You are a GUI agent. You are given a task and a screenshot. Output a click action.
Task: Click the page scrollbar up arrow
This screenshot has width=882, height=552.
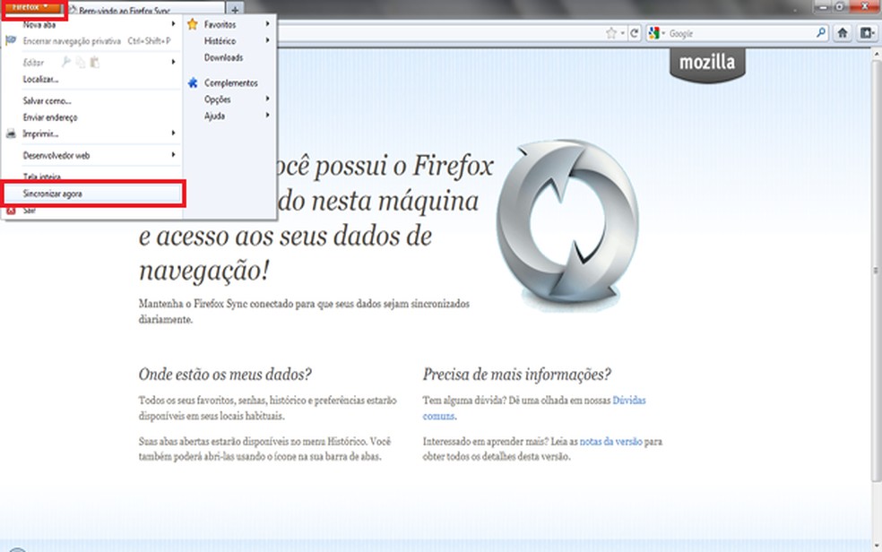point(877,54)
